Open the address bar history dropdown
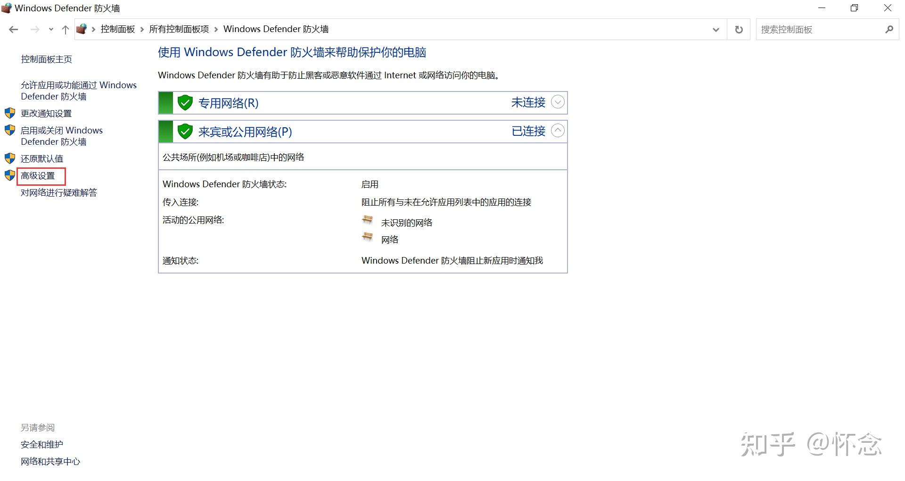The width and height of the screenshot is (905, 481). point(716,29)
